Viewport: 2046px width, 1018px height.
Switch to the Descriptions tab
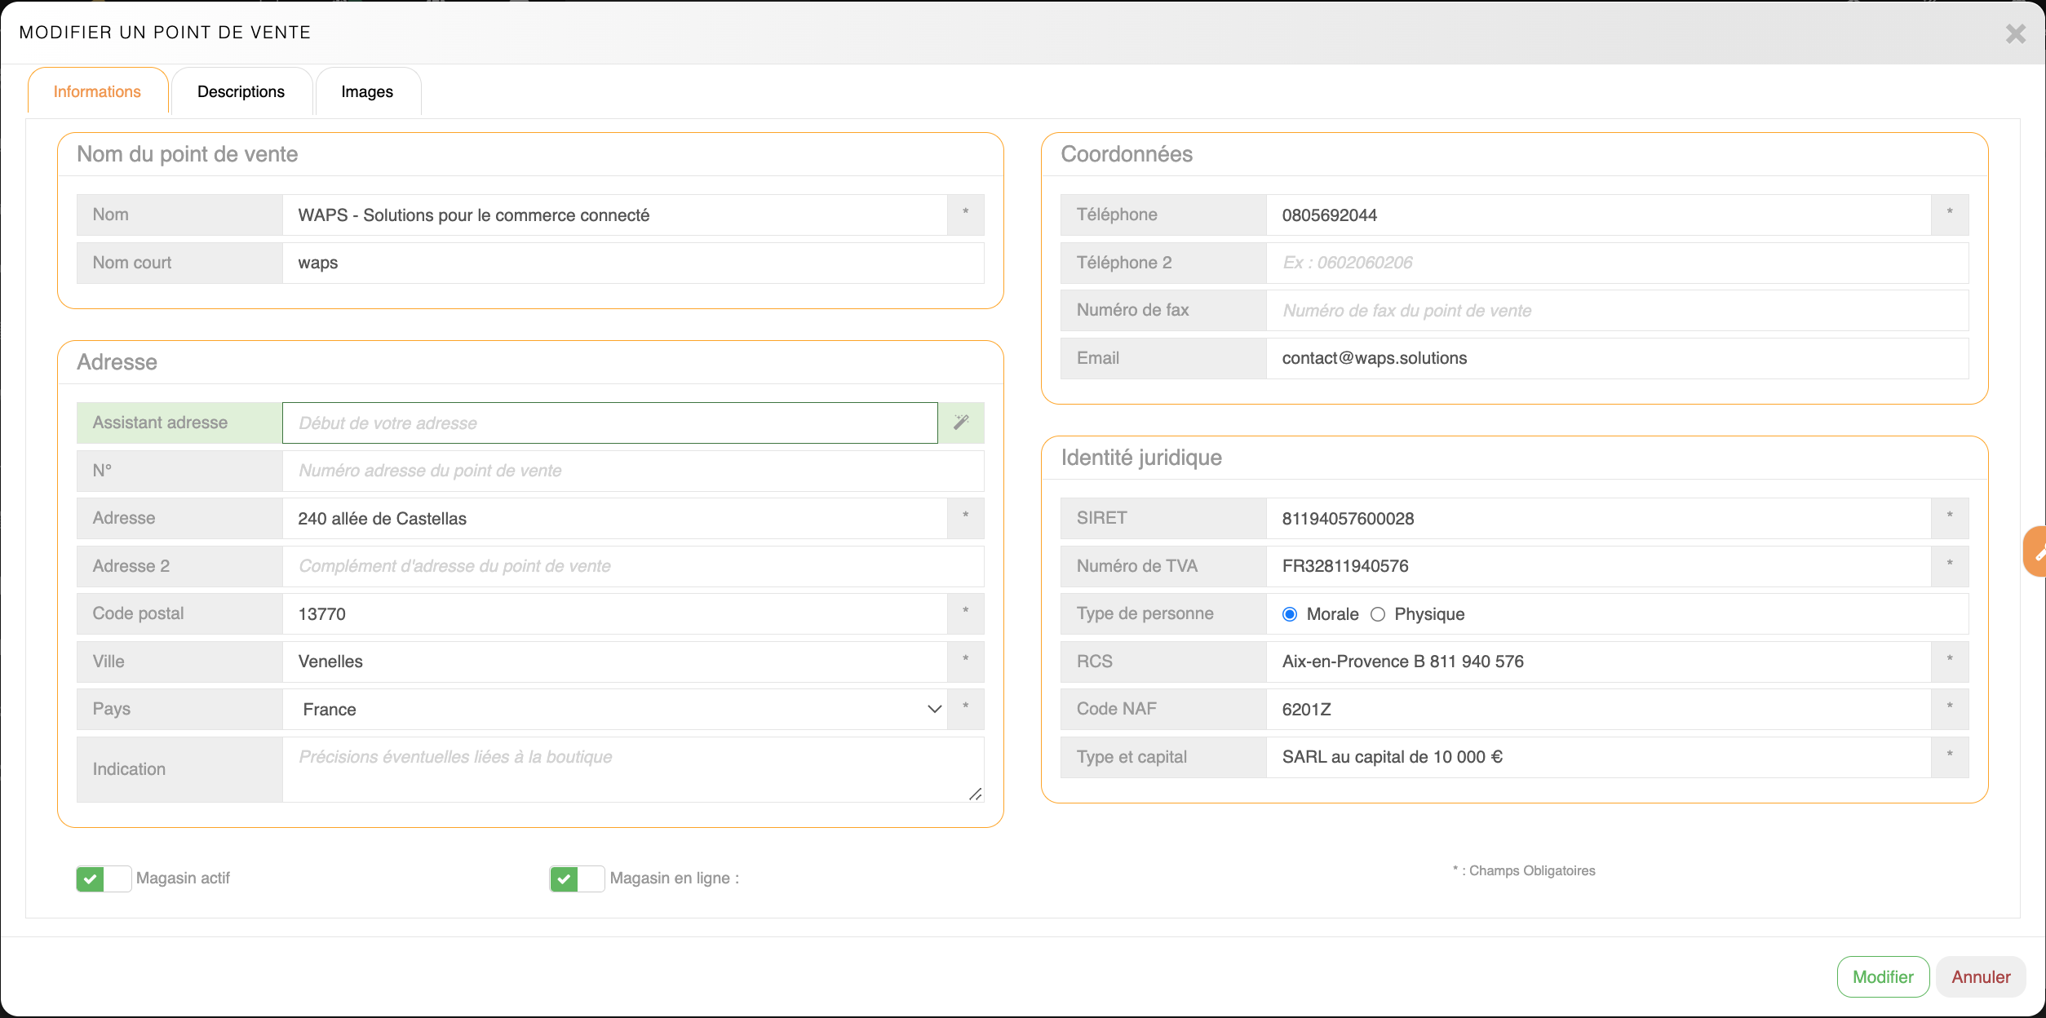(241, 91)
